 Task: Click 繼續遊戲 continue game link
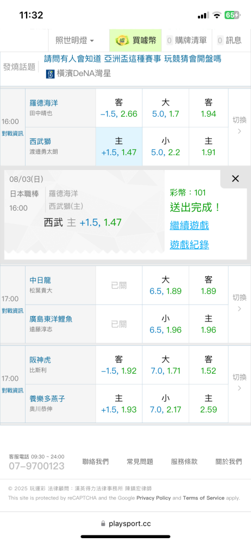[x=189, y=226]
